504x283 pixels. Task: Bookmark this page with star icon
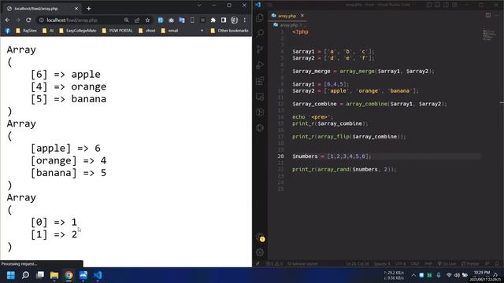coord(147,20)
